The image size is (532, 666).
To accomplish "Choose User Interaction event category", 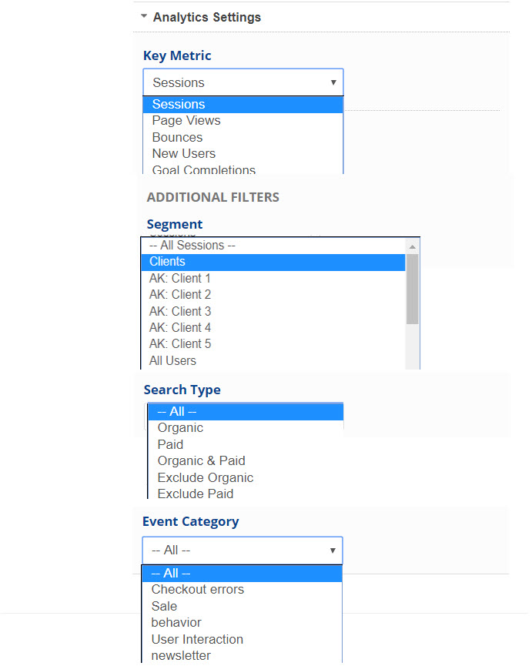I will pyautogui.click(x=197, y=640).
